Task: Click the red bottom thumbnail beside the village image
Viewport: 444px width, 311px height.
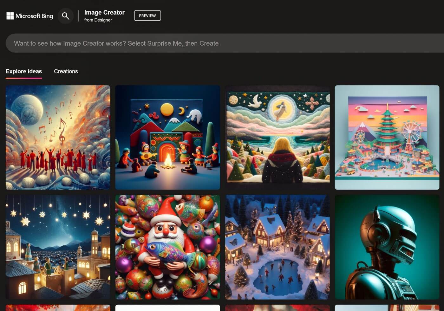Action: [x=277, y=308]
